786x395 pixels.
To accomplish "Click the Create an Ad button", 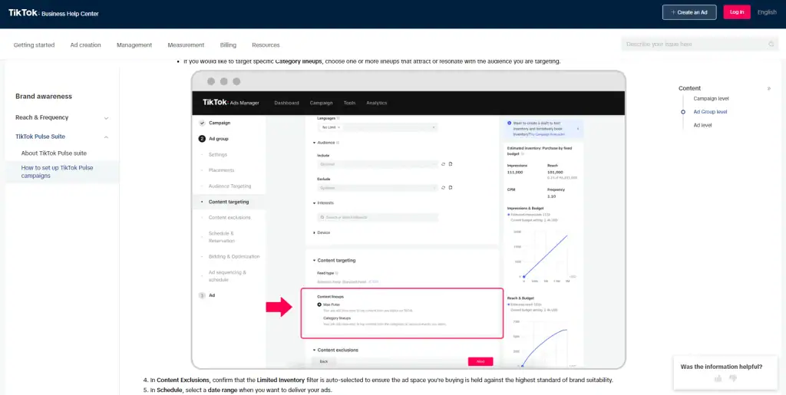I will tap(689, 12).
